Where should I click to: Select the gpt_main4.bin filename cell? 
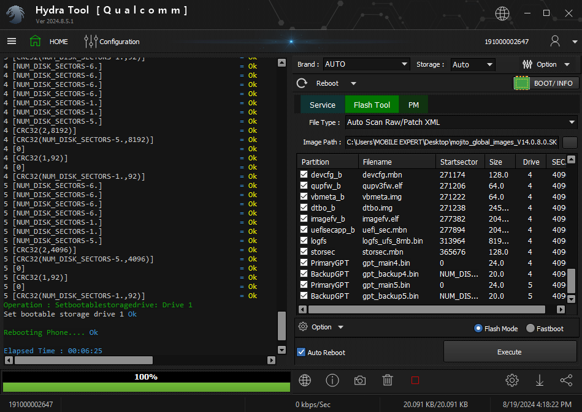coord(386,263)
